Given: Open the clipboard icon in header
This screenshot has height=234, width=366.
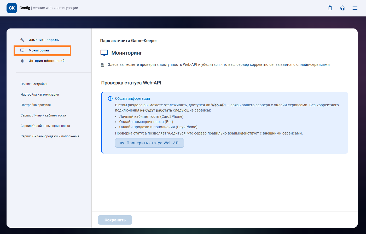Looking at the screenshot, I should coord(330,8).
